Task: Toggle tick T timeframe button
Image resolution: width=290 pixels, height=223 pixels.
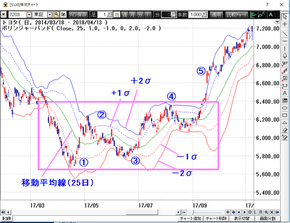Action: pos(147,14)
